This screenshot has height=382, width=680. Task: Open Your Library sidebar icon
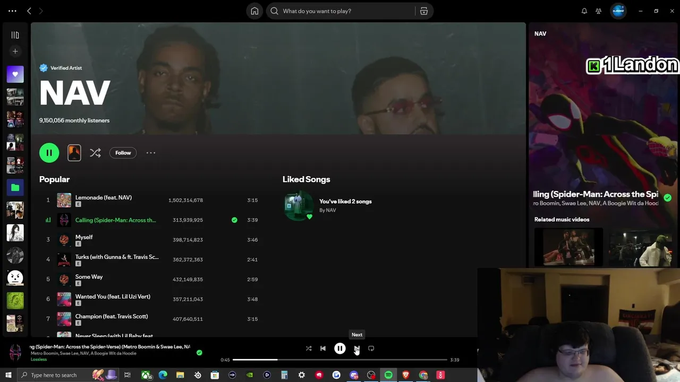pyautogui.click(x=15, y=35)
